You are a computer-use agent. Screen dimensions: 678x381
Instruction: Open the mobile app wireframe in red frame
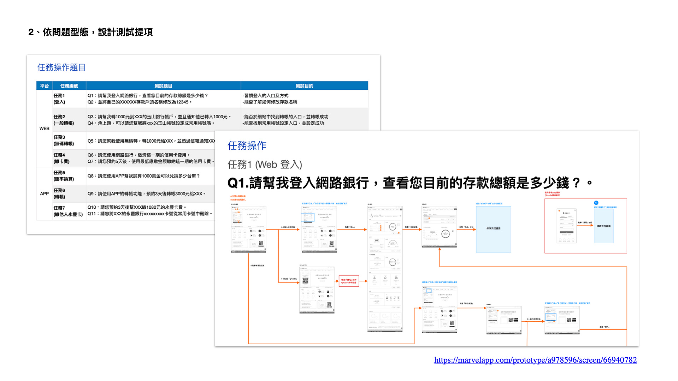coord(566,226)
